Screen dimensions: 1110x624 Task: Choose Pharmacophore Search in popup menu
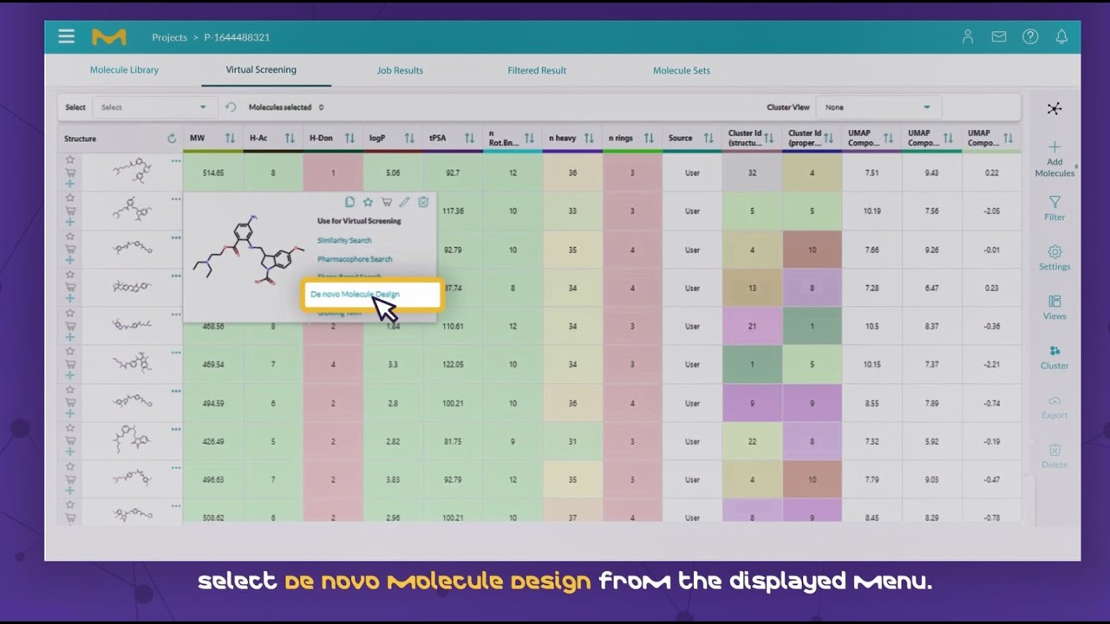tap(355, 259)
